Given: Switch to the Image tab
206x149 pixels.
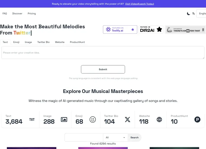Looking at the screenshot, I should click(x=28, y=42).
